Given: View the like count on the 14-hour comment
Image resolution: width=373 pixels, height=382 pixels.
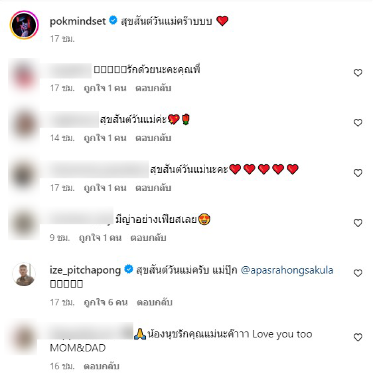Looking at the screenshot, I should (105, 138).
